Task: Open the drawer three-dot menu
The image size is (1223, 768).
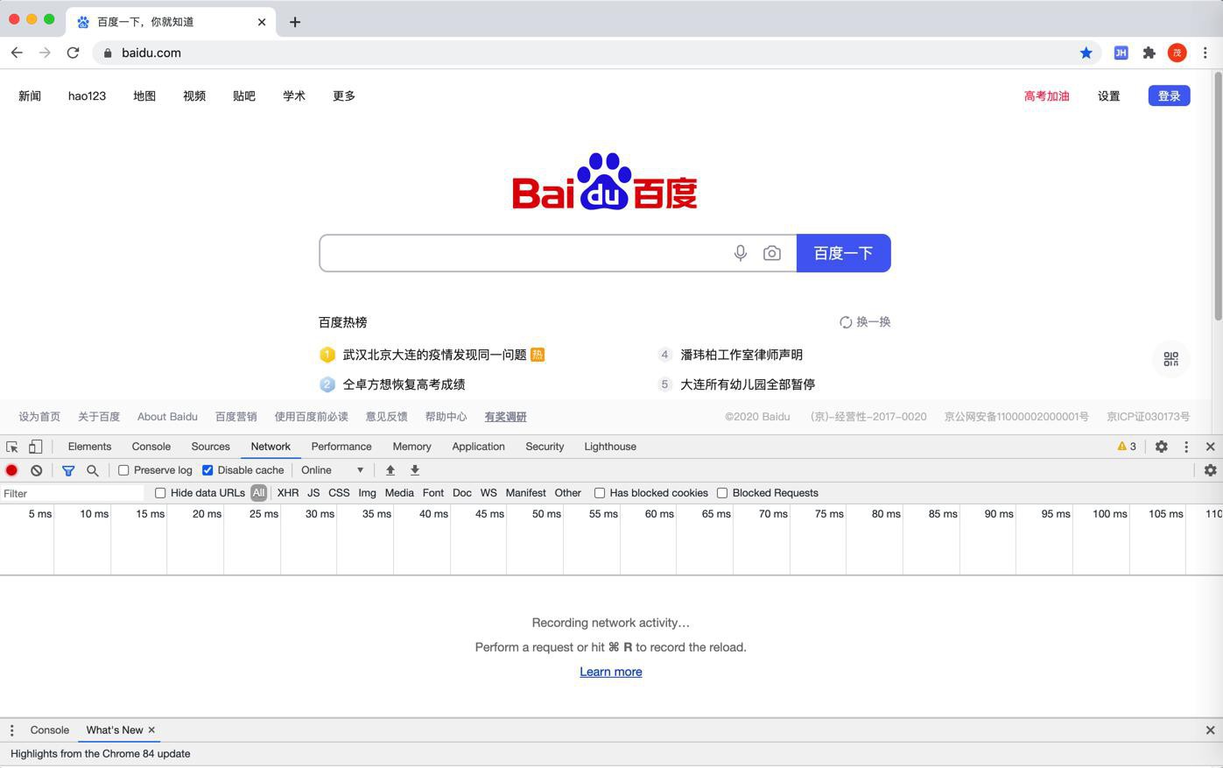Action: coord(11,730)
